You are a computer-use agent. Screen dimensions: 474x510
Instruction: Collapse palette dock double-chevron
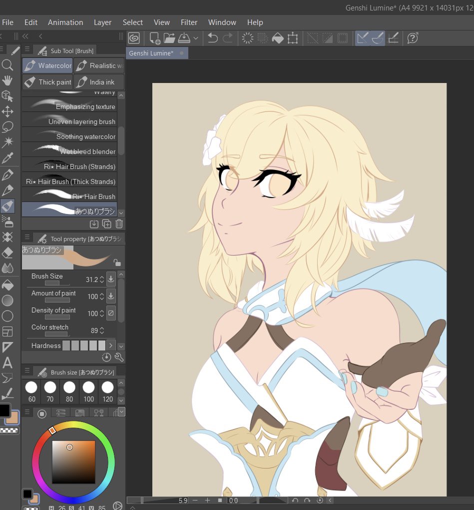(x=25, y=36)
